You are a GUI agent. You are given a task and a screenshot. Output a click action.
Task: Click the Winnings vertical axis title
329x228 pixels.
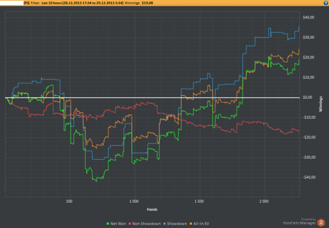click(321, 104)
